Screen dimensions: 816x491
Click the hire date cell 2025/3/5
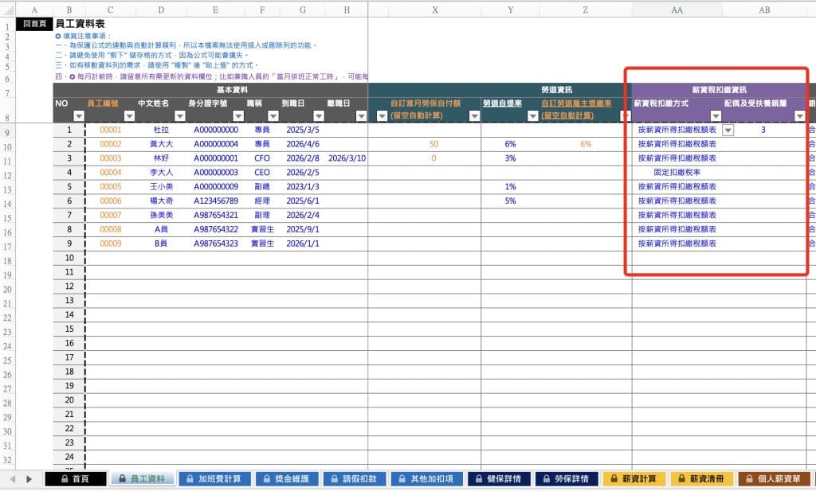tap(302, 130)
